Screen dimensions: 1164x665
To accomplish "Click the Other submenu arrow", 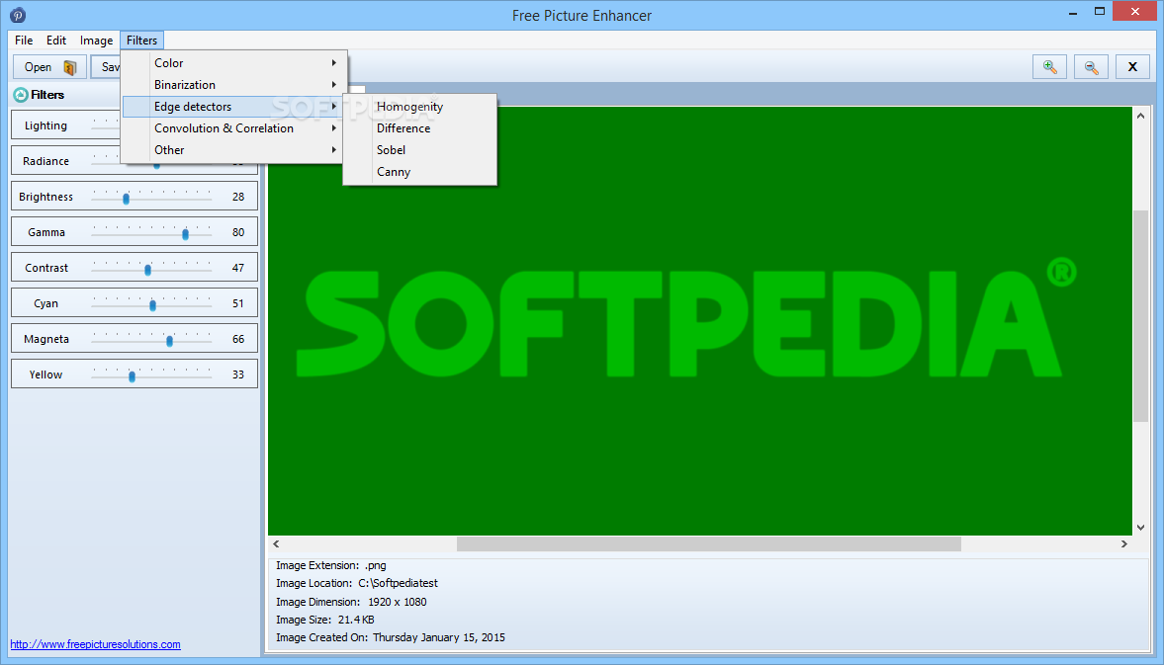I will point(334,150).
